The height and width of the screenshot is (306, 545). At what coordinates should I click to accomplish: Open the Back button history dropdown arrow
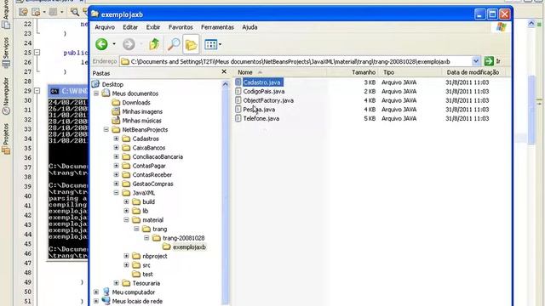[x=114, y=44]
